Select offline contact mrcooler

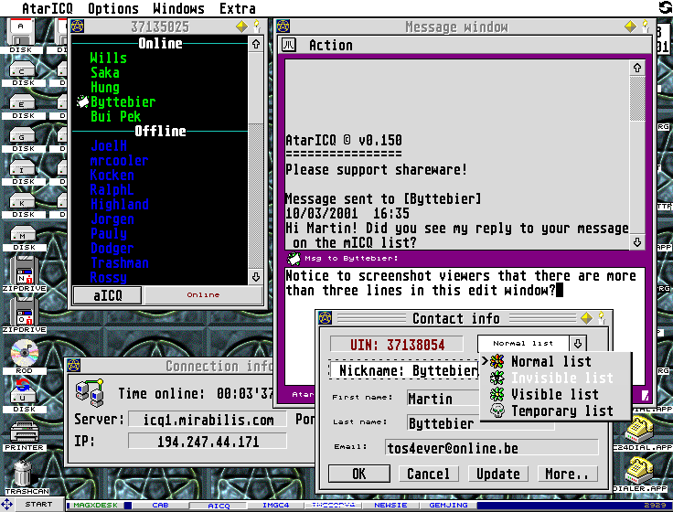pos(119,161)
